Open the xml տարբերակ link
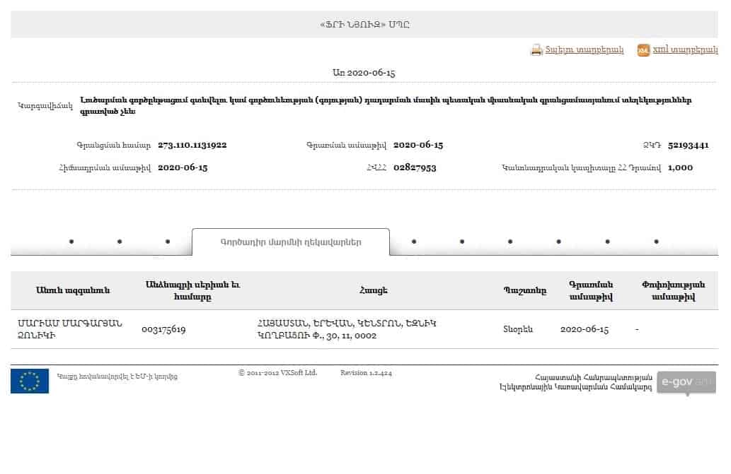The height and width of the screenshot is (474, 731). (685, 49)
